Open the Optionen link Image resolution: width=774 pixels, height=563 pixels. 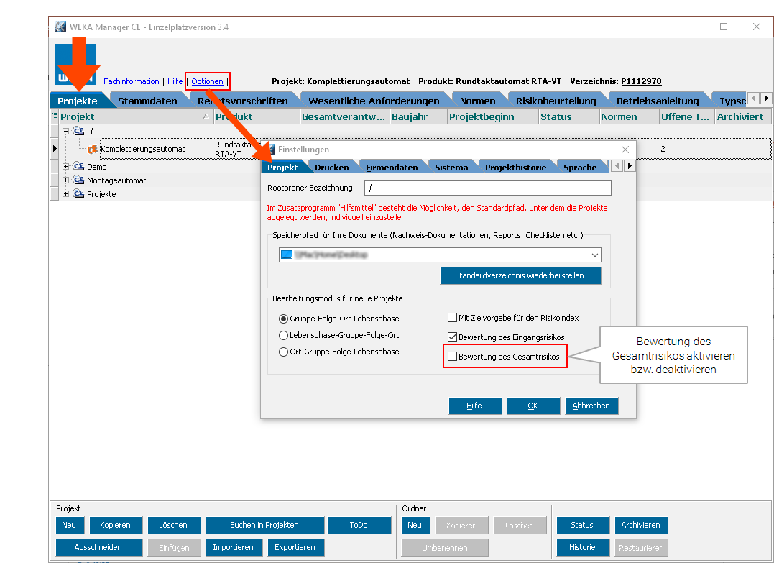[207, 81]
